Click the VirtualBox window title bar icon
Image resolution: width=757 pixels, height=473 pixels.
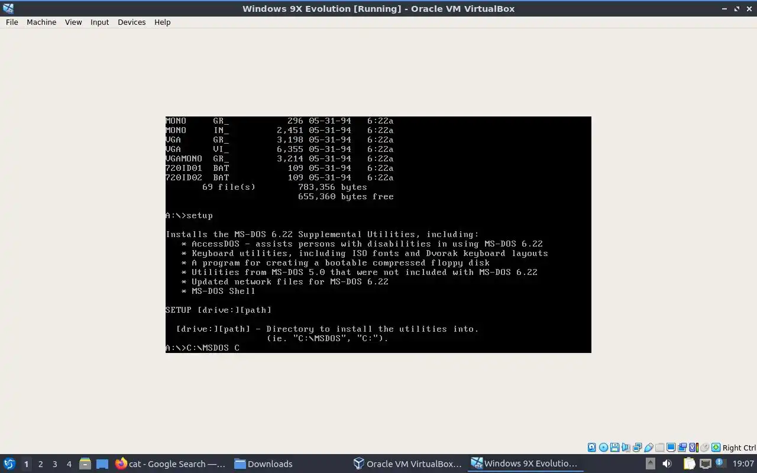pyautogui.click(x=8, y=8)
